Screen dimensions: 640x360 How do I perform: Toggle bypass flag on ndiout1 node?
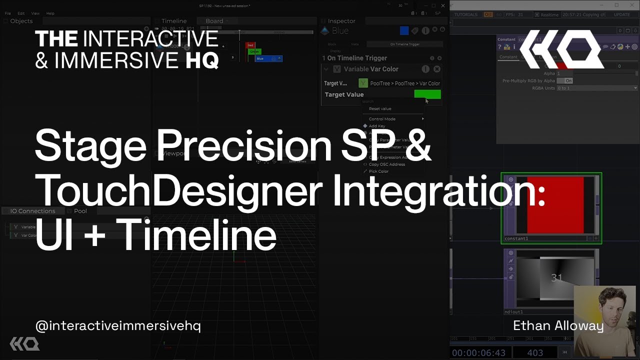pos(511,261)
